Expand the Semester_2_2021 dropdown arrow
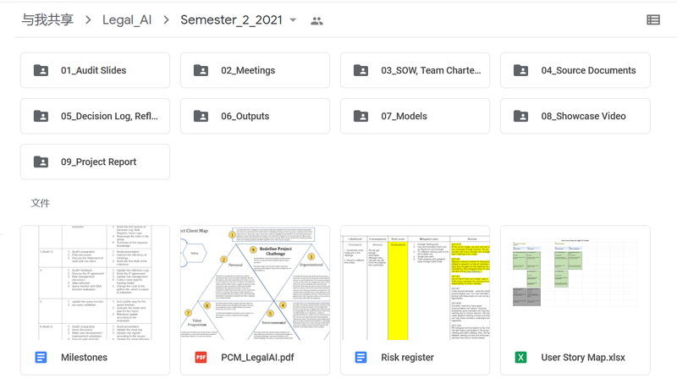This screenshot has height=378, width=677. pyautogui.click(x=293, y=19)
